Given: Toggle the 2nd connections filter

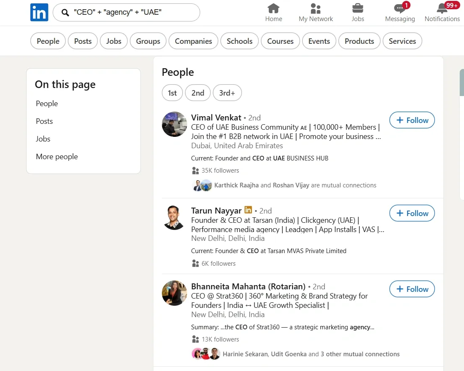Looking at the screenshot, I should coord(198,93).
